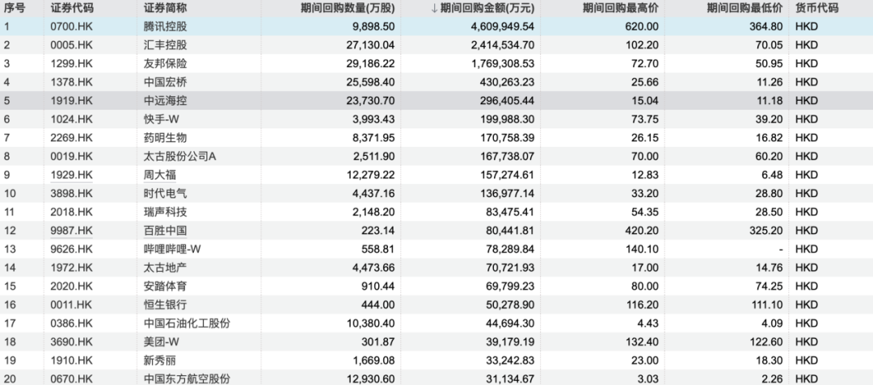Click the 序号 column header
This screenshot has height=385, width=873.
(x=15, y=9)
